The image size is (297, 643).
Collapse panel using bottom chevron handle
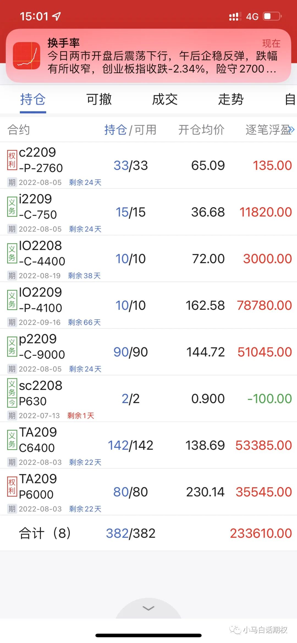(x=148, y=608)
